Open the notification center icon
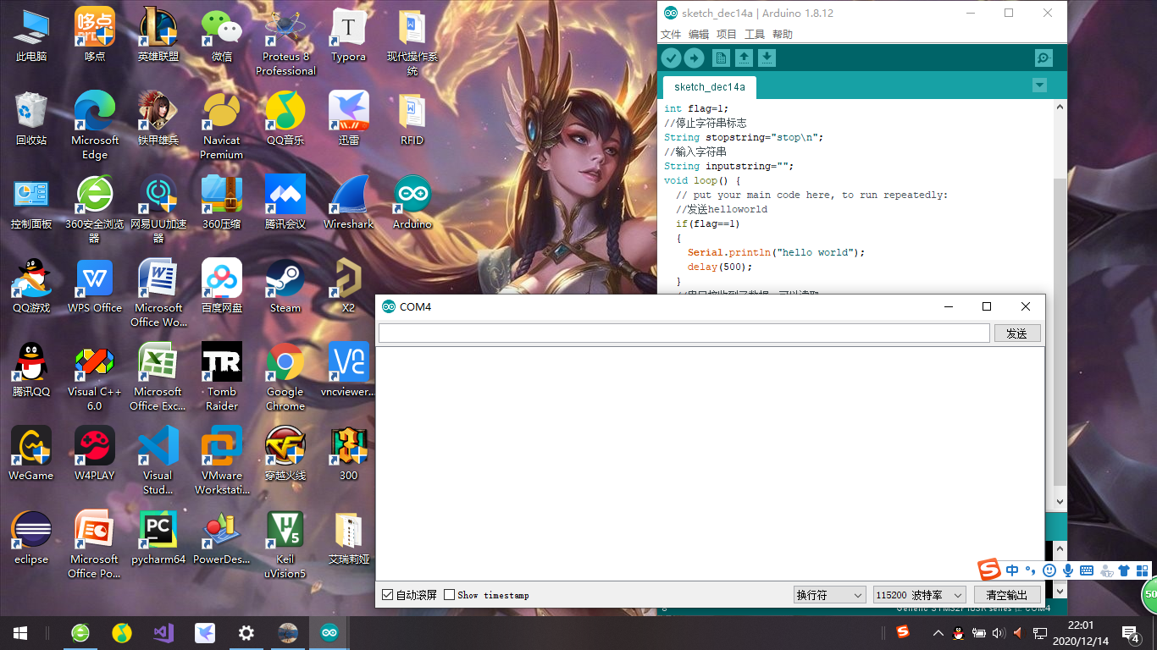 pyautogui.click(x=1132, y=632)
